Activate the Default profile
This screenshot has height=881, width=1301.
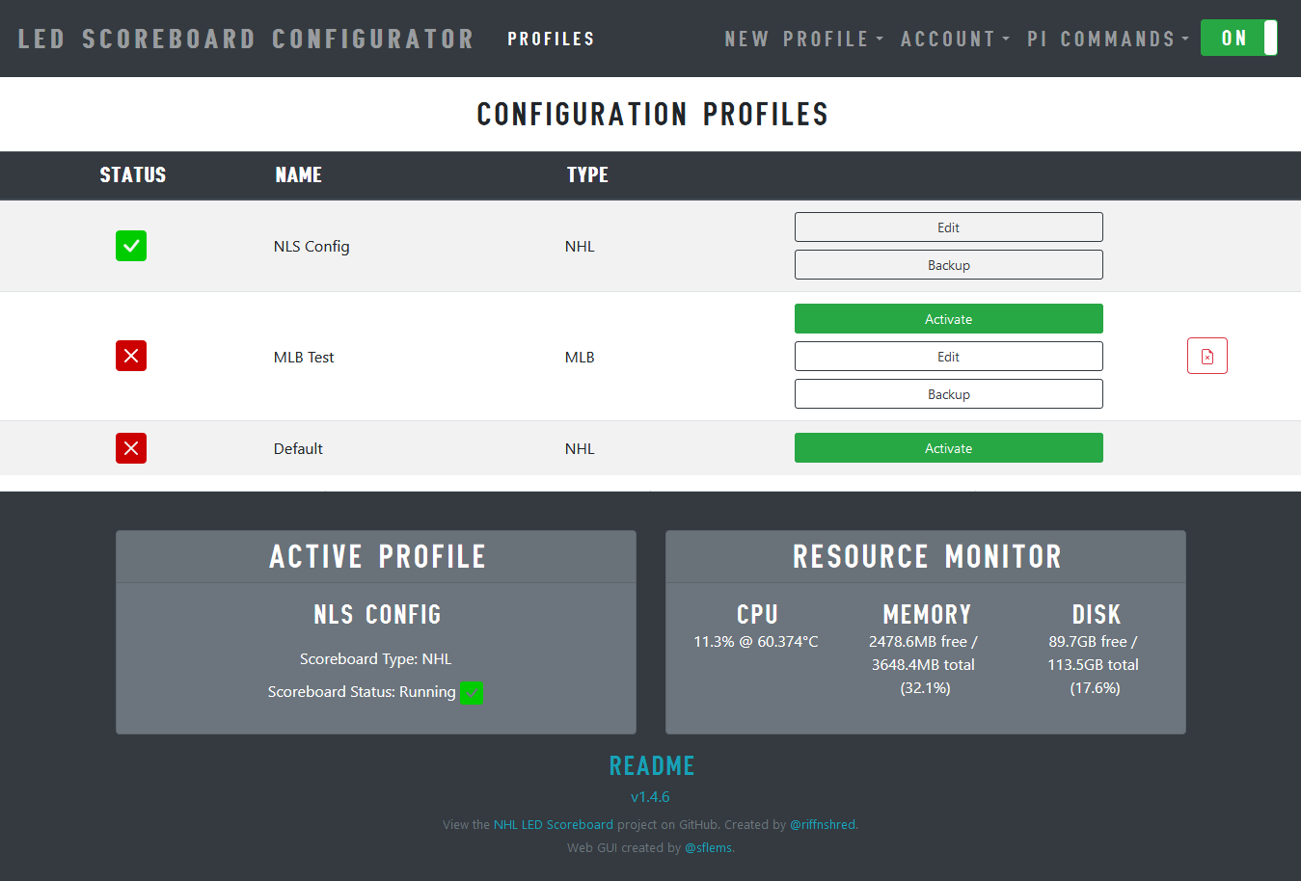point(948,447)
